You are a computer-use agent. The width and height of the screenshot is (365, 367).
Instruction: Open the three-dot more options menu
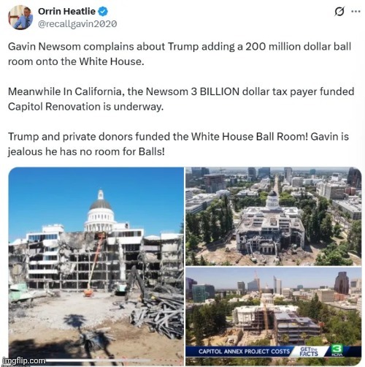[x=356, y=12]
